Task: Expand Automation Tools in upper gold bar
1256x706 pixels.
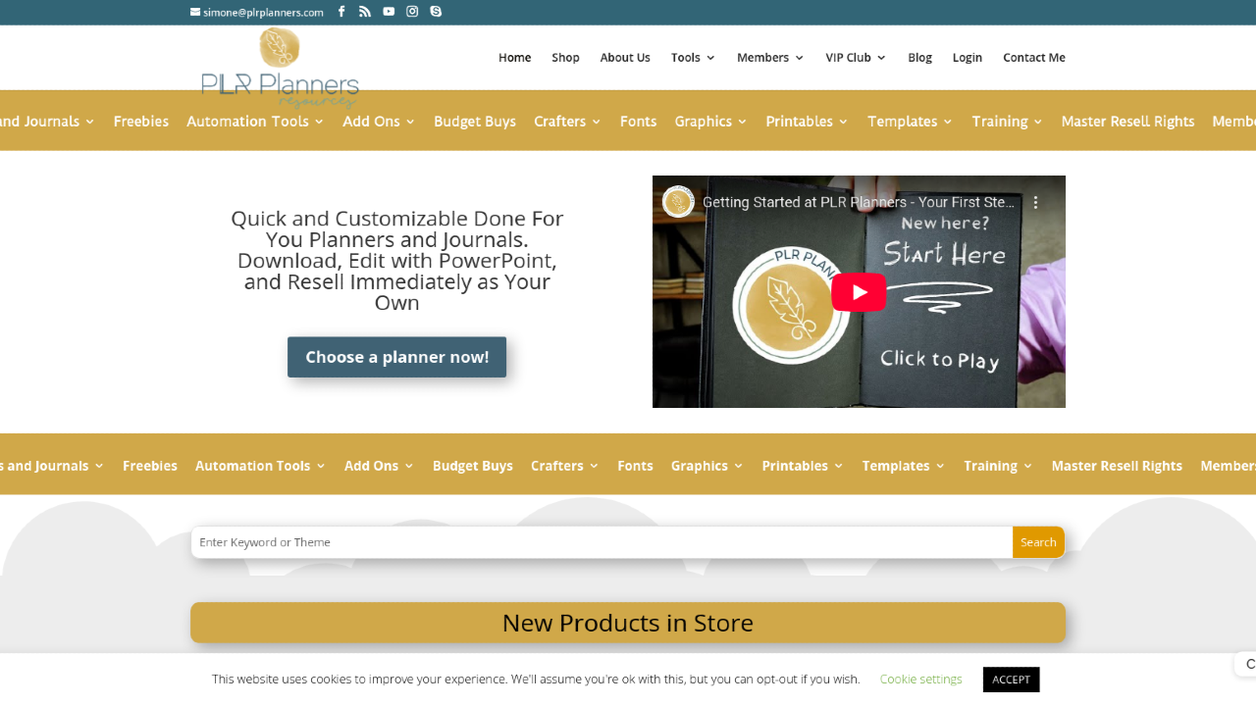Action: point(255,122)
